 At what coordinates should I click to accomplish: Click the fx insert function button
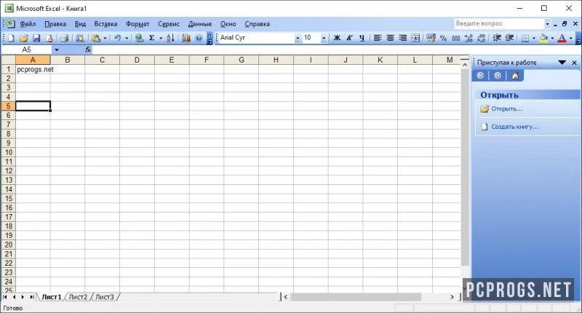click(88, 49)
